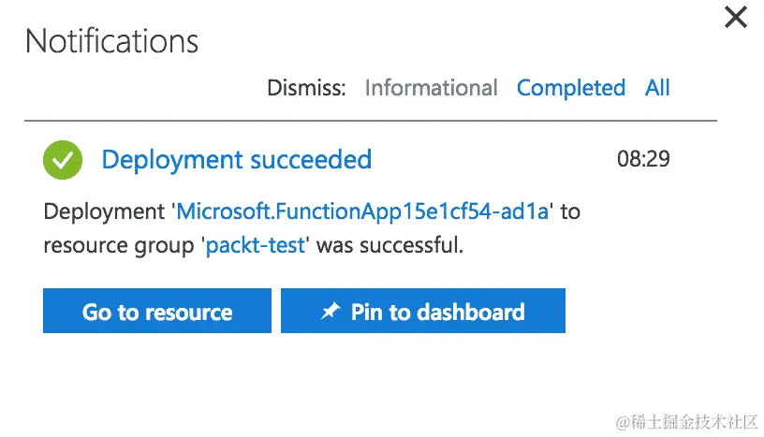
Task: Click the Dismiss: label
Action: (x=306, y=88)
